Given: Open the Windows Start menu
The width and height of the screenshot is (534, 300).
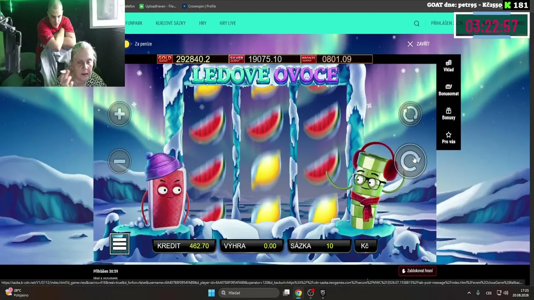Looking at the screenshot, I should click(211, 292).
